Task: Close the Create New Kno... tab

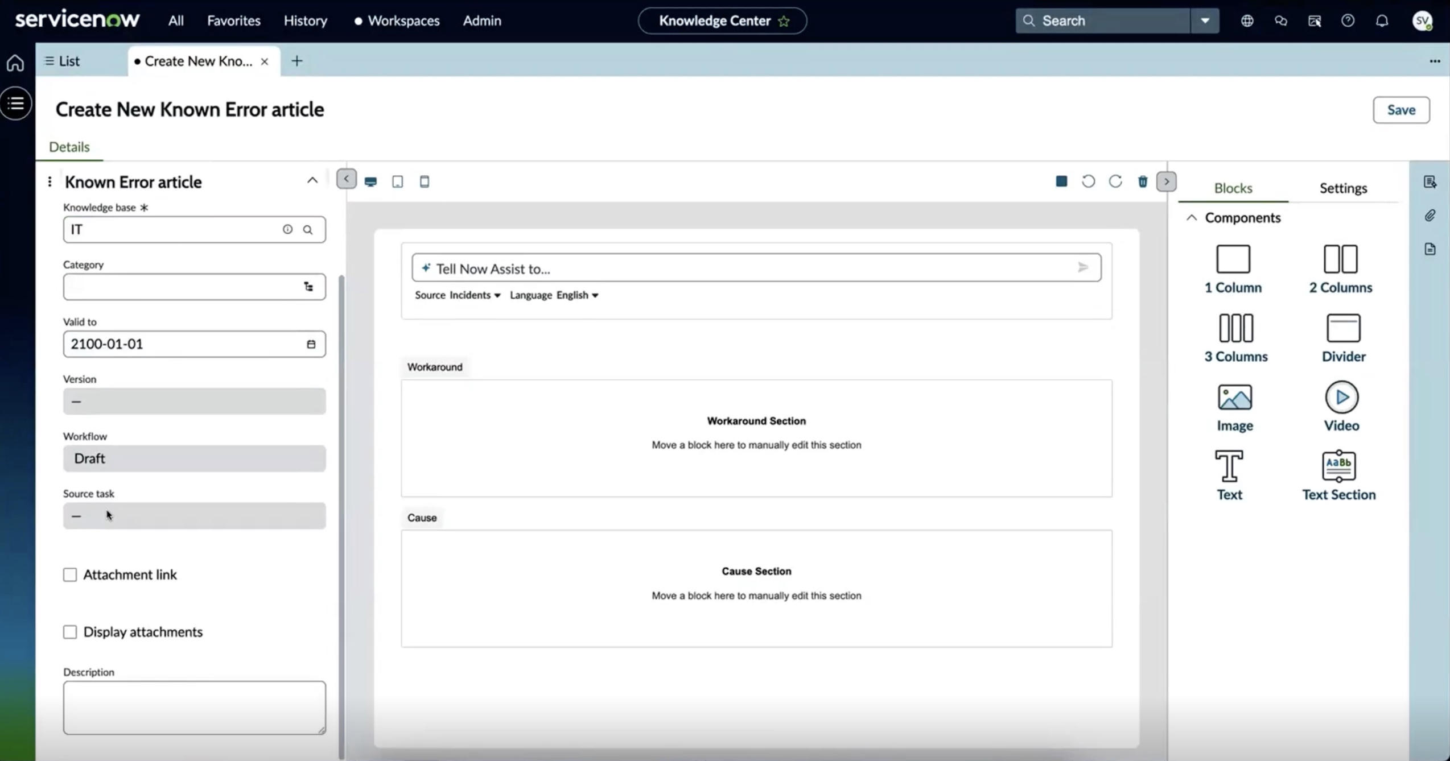Action: [264, 61]
